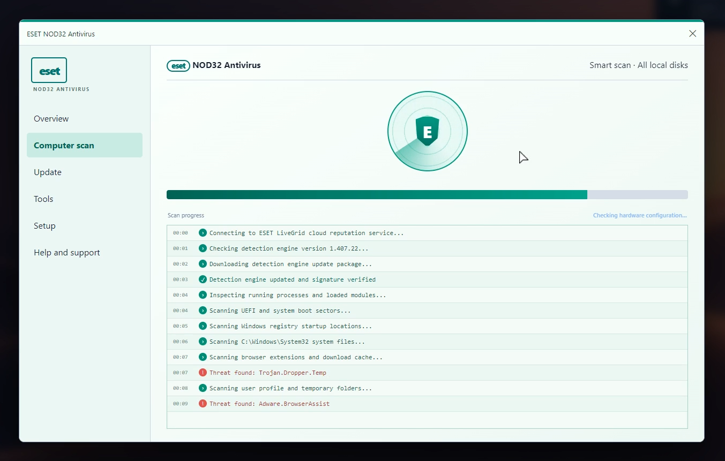Select the 'Scanning user profile and temporary folders' entry
This screenshot has height=461, width=725.
click(x=427, y=388)
